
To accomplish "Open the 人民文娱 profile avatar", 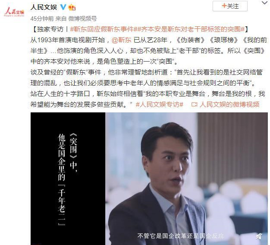I will [x=14, y=12].
